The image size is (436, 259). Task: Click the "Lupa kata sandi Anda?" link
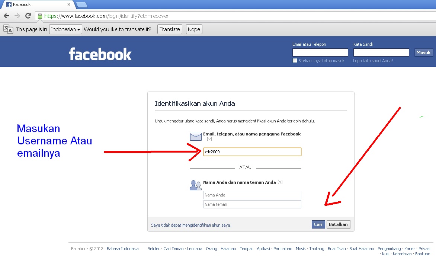(373, 61)
